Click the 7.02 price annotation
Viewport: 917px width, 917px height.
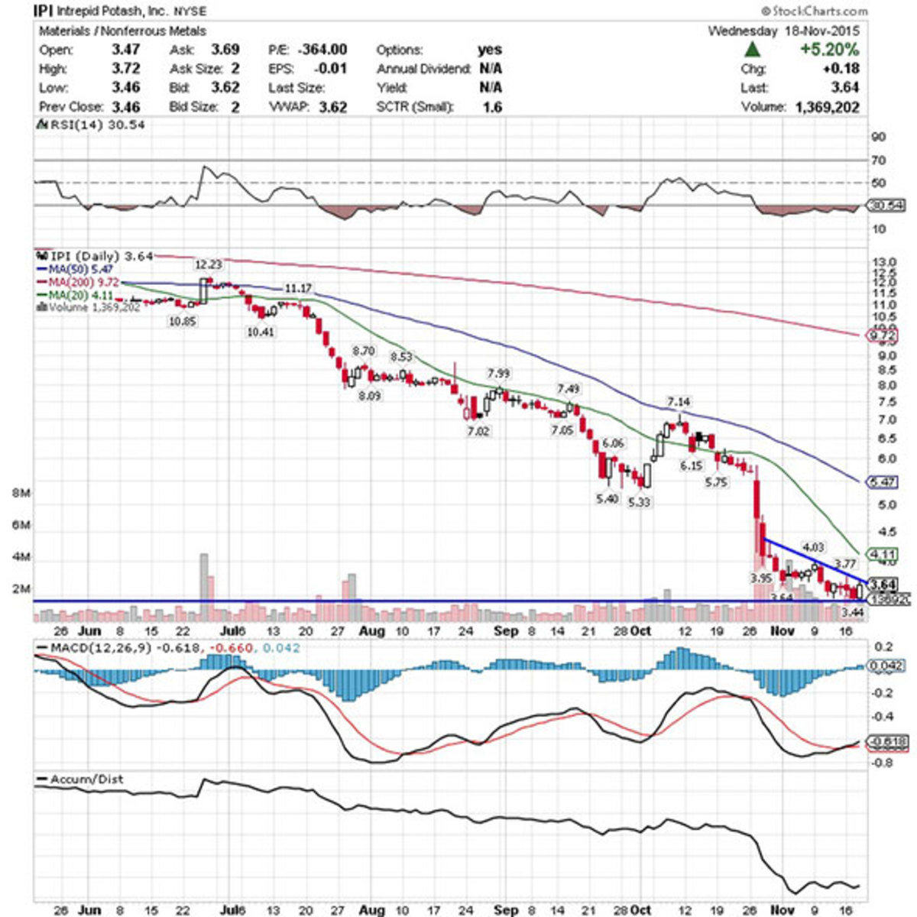pyautogui.click(x=478, y=432)
